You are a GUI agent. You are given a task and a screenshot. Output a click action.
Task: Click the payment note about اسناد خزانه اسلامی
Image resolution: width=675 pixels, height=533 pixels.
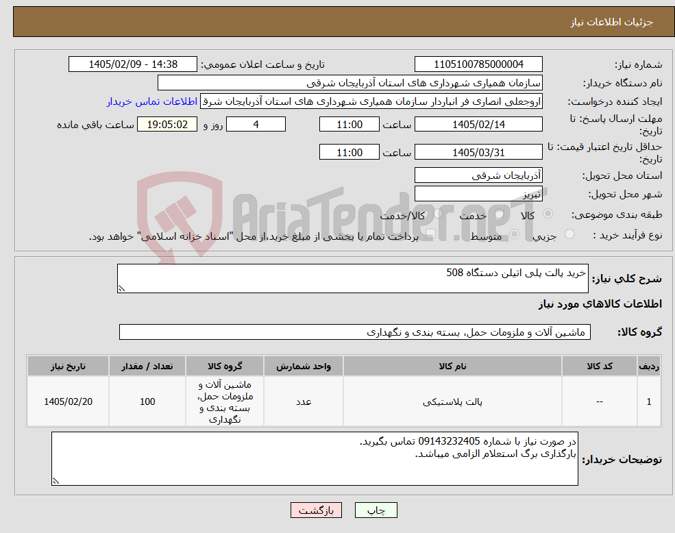[x=254, y=236]
